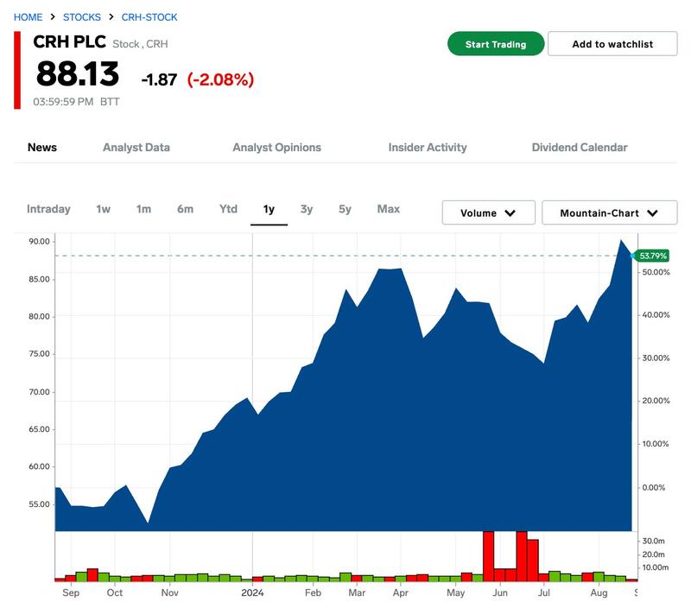Click the Jun label on the time axis
This screenshot has width=691, height=608.
500,592
